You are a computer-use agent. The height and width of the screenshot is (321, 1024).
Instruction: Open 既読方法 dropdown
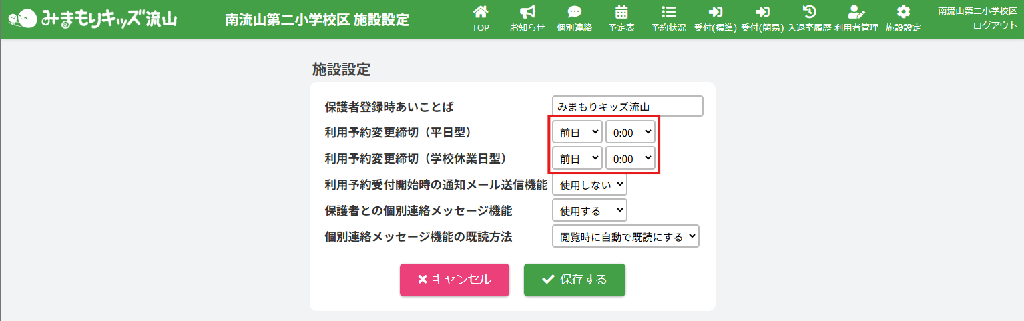pos(625,236)
